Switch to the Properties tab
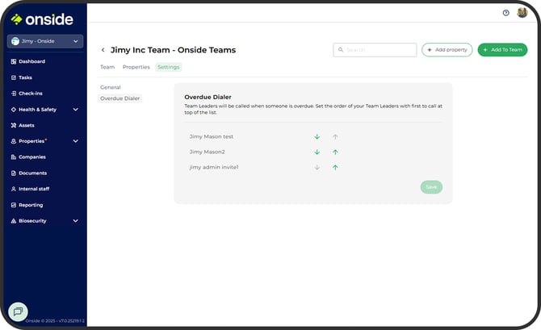Viewport: 541px width, 330px height. coord(136,67)
